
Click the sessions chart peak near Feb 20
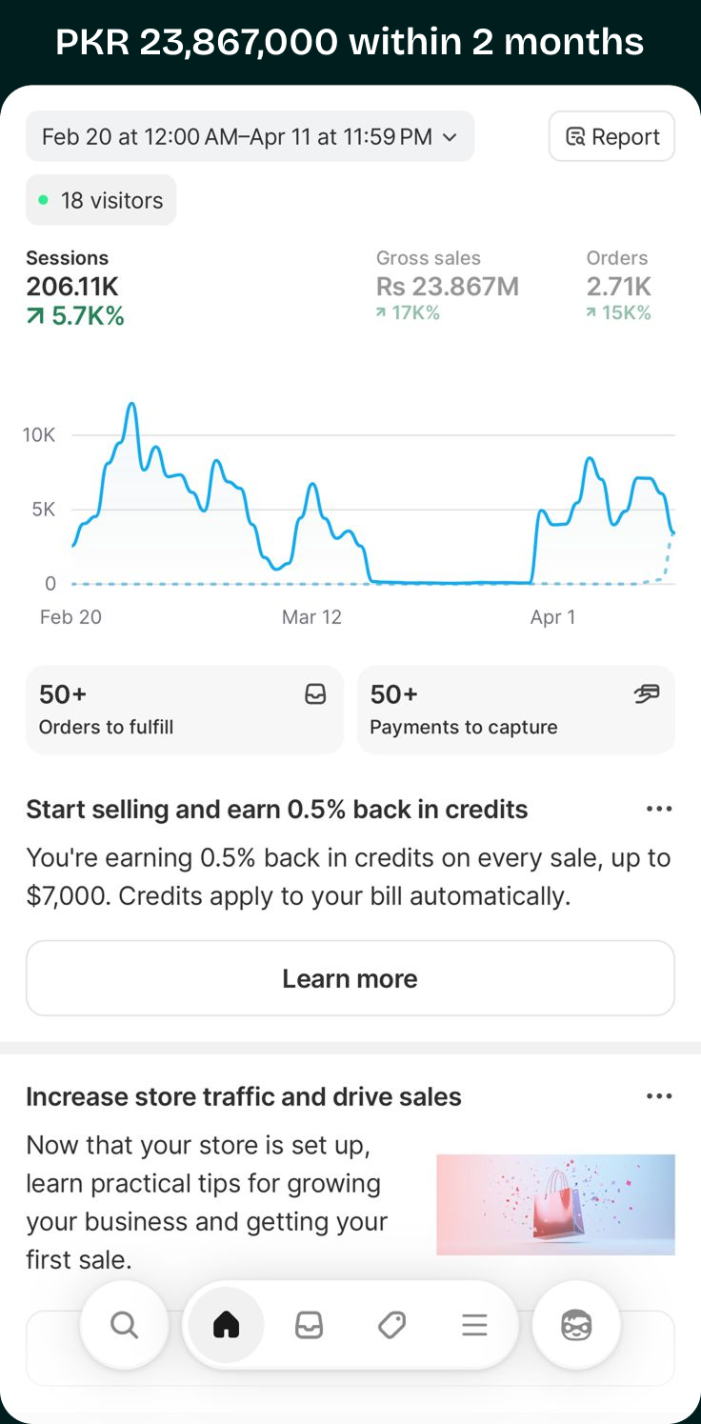(131, 404)
